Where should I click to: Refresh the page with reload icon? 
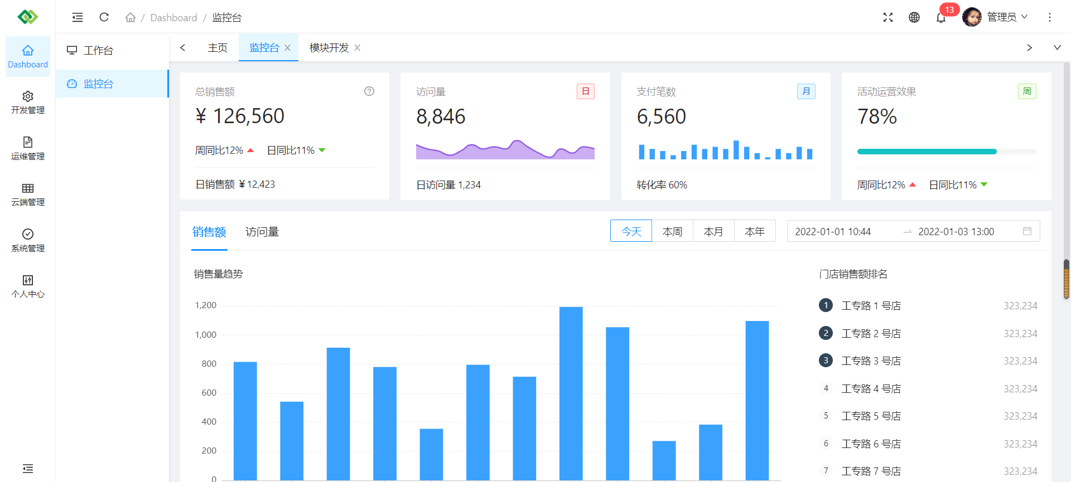tap(104, 17)
